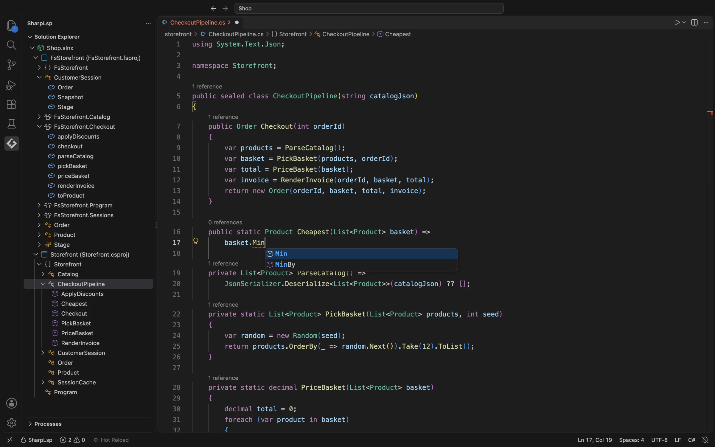Viewport: 715px width, 447px height.
Task: Click the lightbulb code action icon
Action: tap(196, 241)
